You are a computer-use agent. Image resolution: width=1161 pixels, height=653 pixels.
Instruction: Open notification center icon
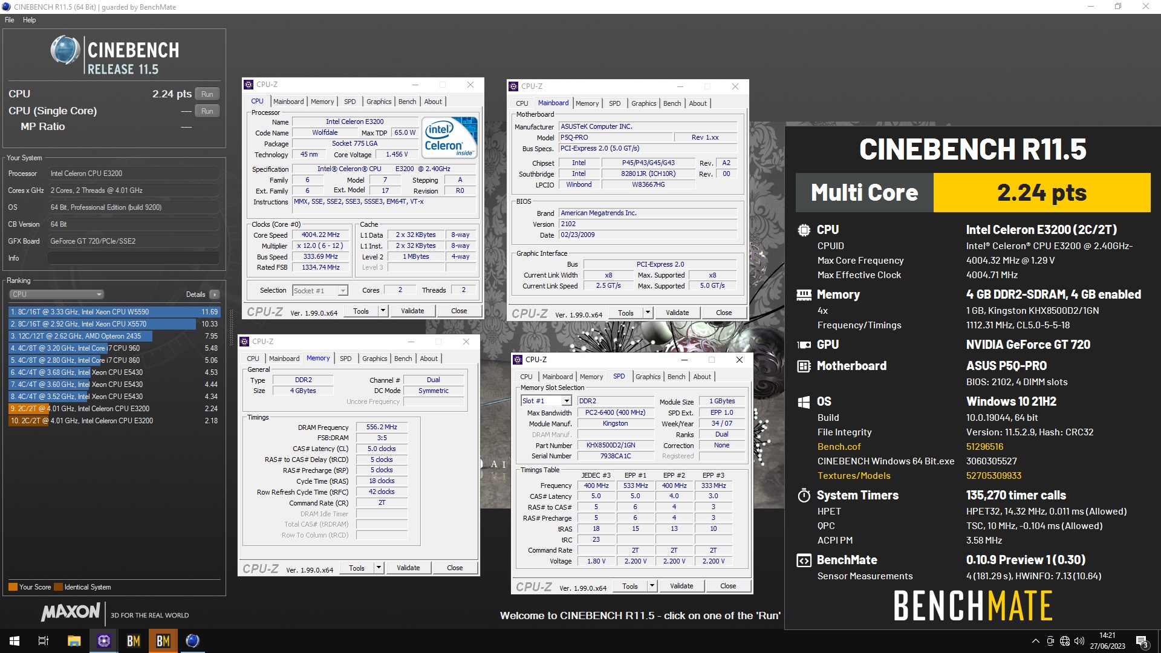point(1142,642)
